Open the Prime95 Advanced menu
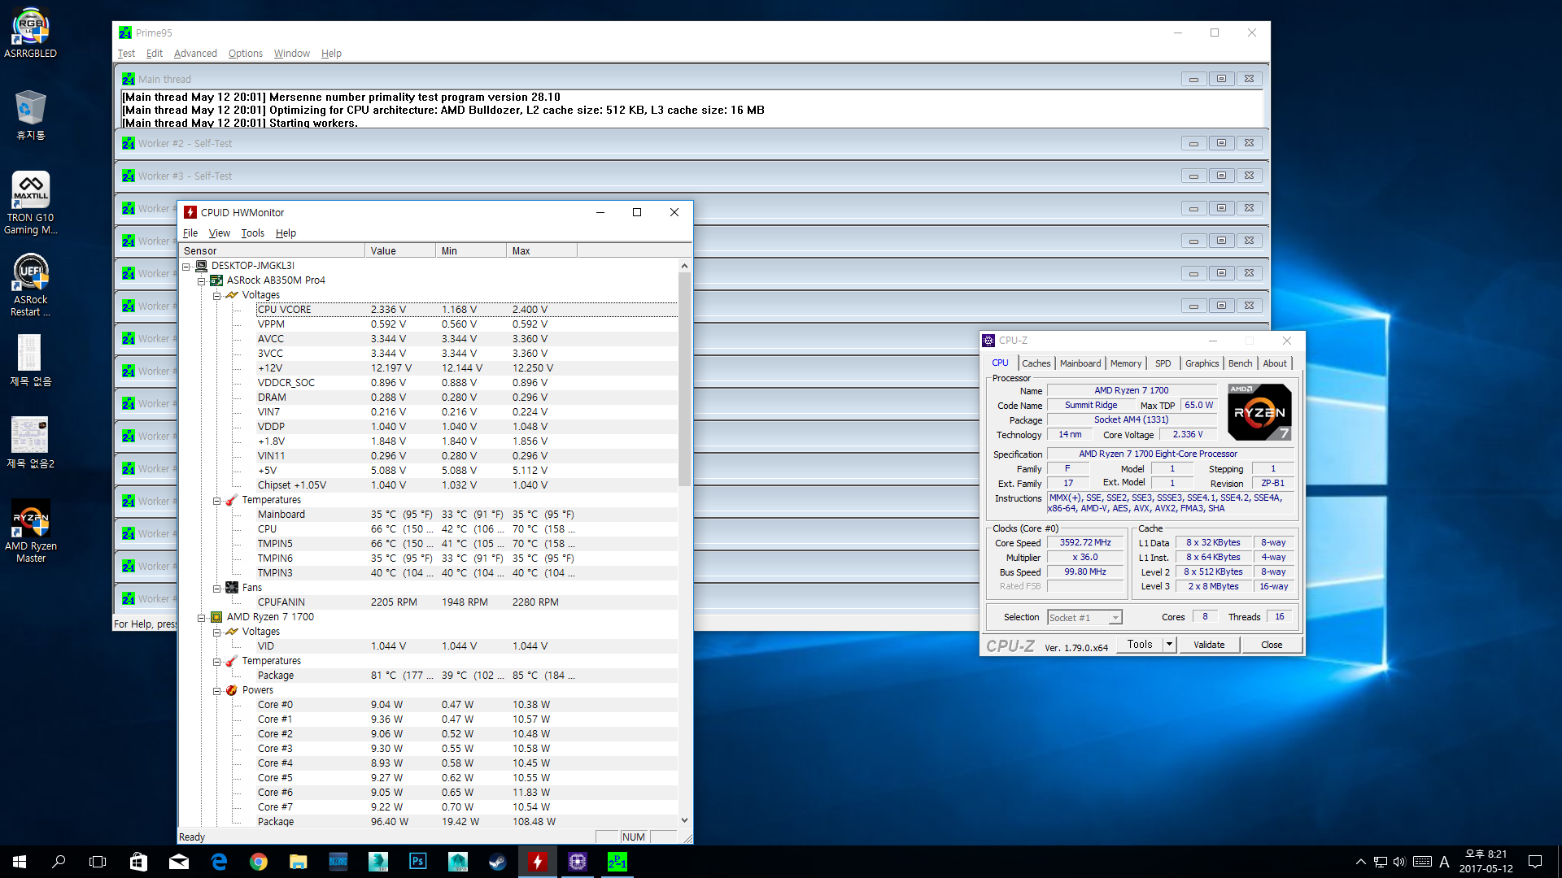The image size is (1562, 878). pyautogui.click(x=195, y=54)
